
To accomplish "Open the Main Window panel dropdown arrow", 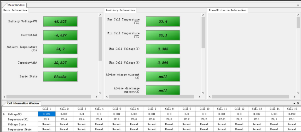I will click(298, 5).
